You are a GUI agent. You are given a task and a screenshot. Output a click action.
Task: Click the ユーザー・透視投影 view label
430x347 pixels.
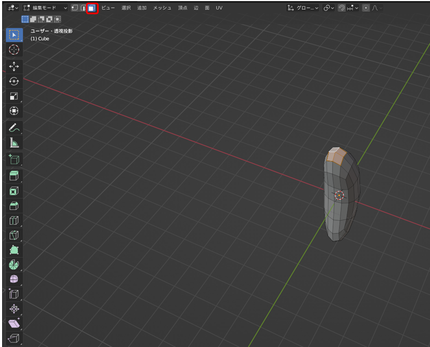(x=52, y=31)
